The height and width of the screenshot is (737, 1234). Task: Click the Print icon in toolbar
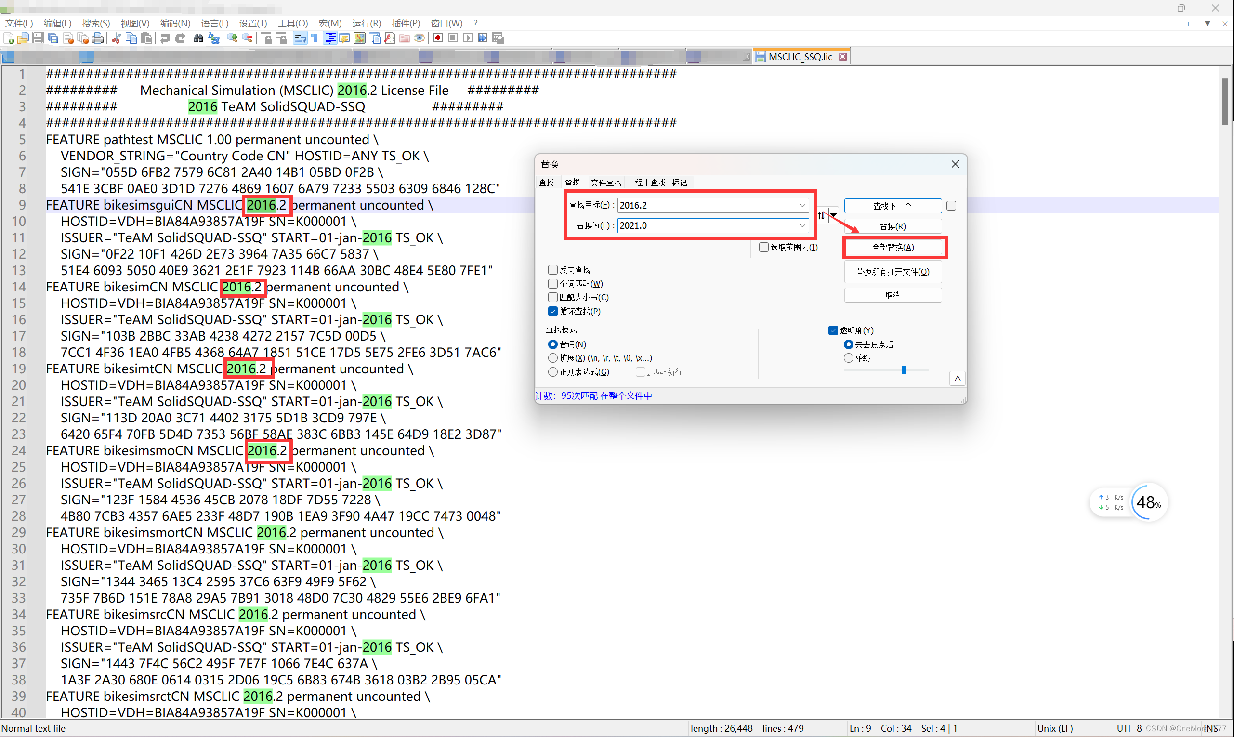[x=98, y=38]
